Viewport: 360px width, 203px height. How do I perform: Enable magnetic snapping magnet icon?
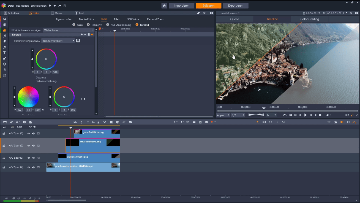pyautogui.click(x=342, y=122)
